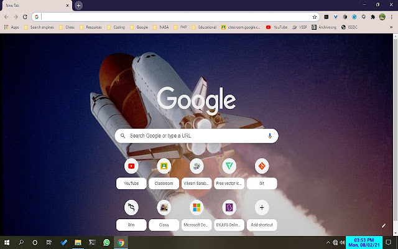
Task: Open the Free vector icons shortcut
Action: point(229,174)
